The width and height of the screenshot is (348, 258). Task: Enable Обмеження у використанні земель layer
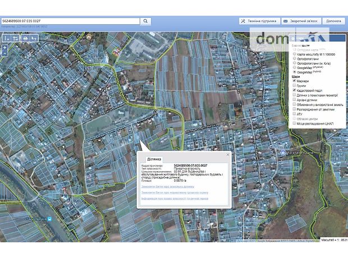pos(294,104)
